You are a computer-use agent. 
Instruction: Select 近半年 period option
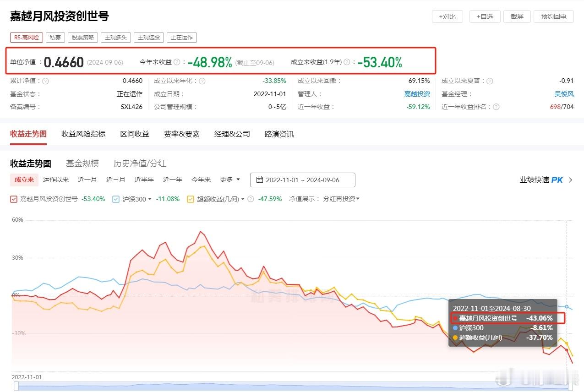[x=144, y=180]
